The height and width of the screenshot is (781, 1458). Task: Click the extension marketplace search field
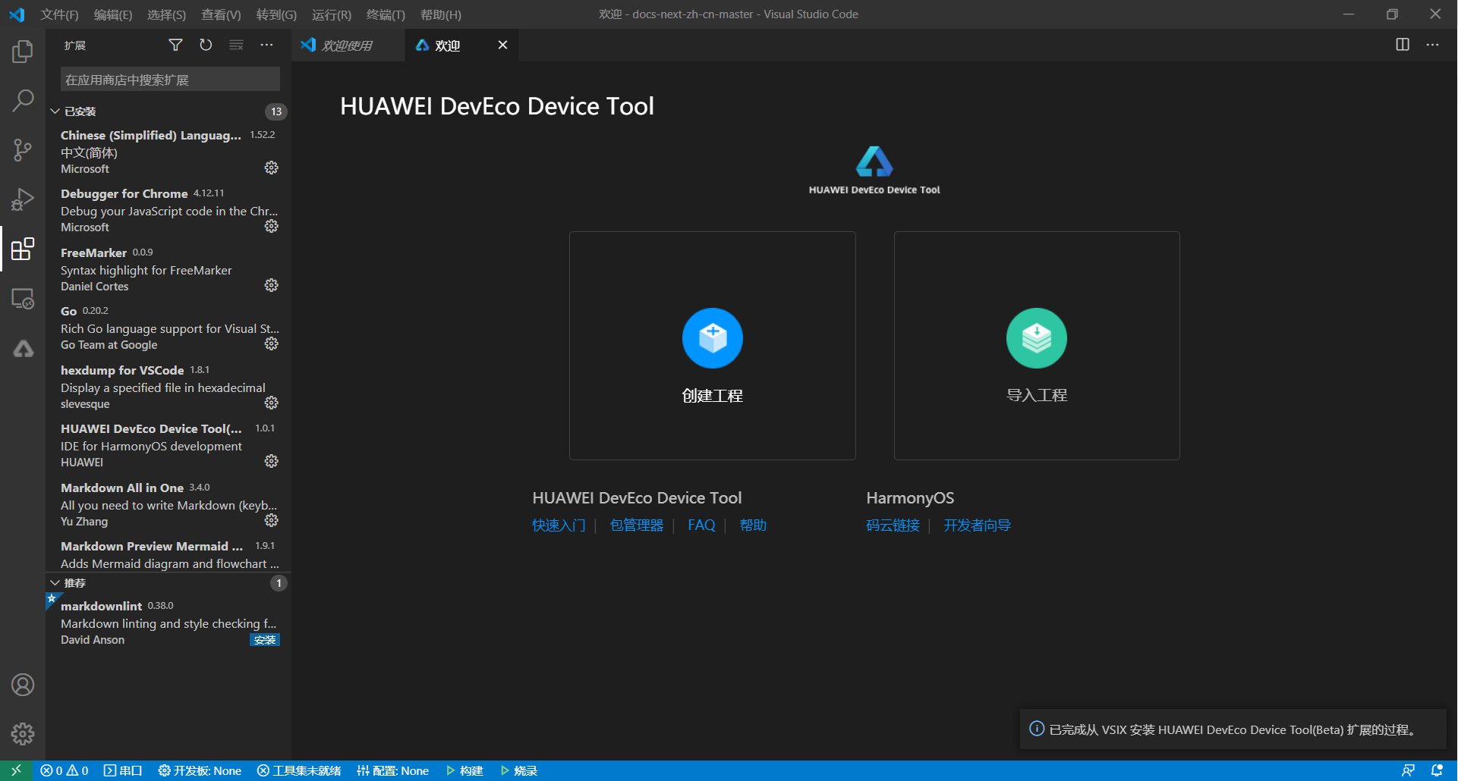click(x=170, y=80)
